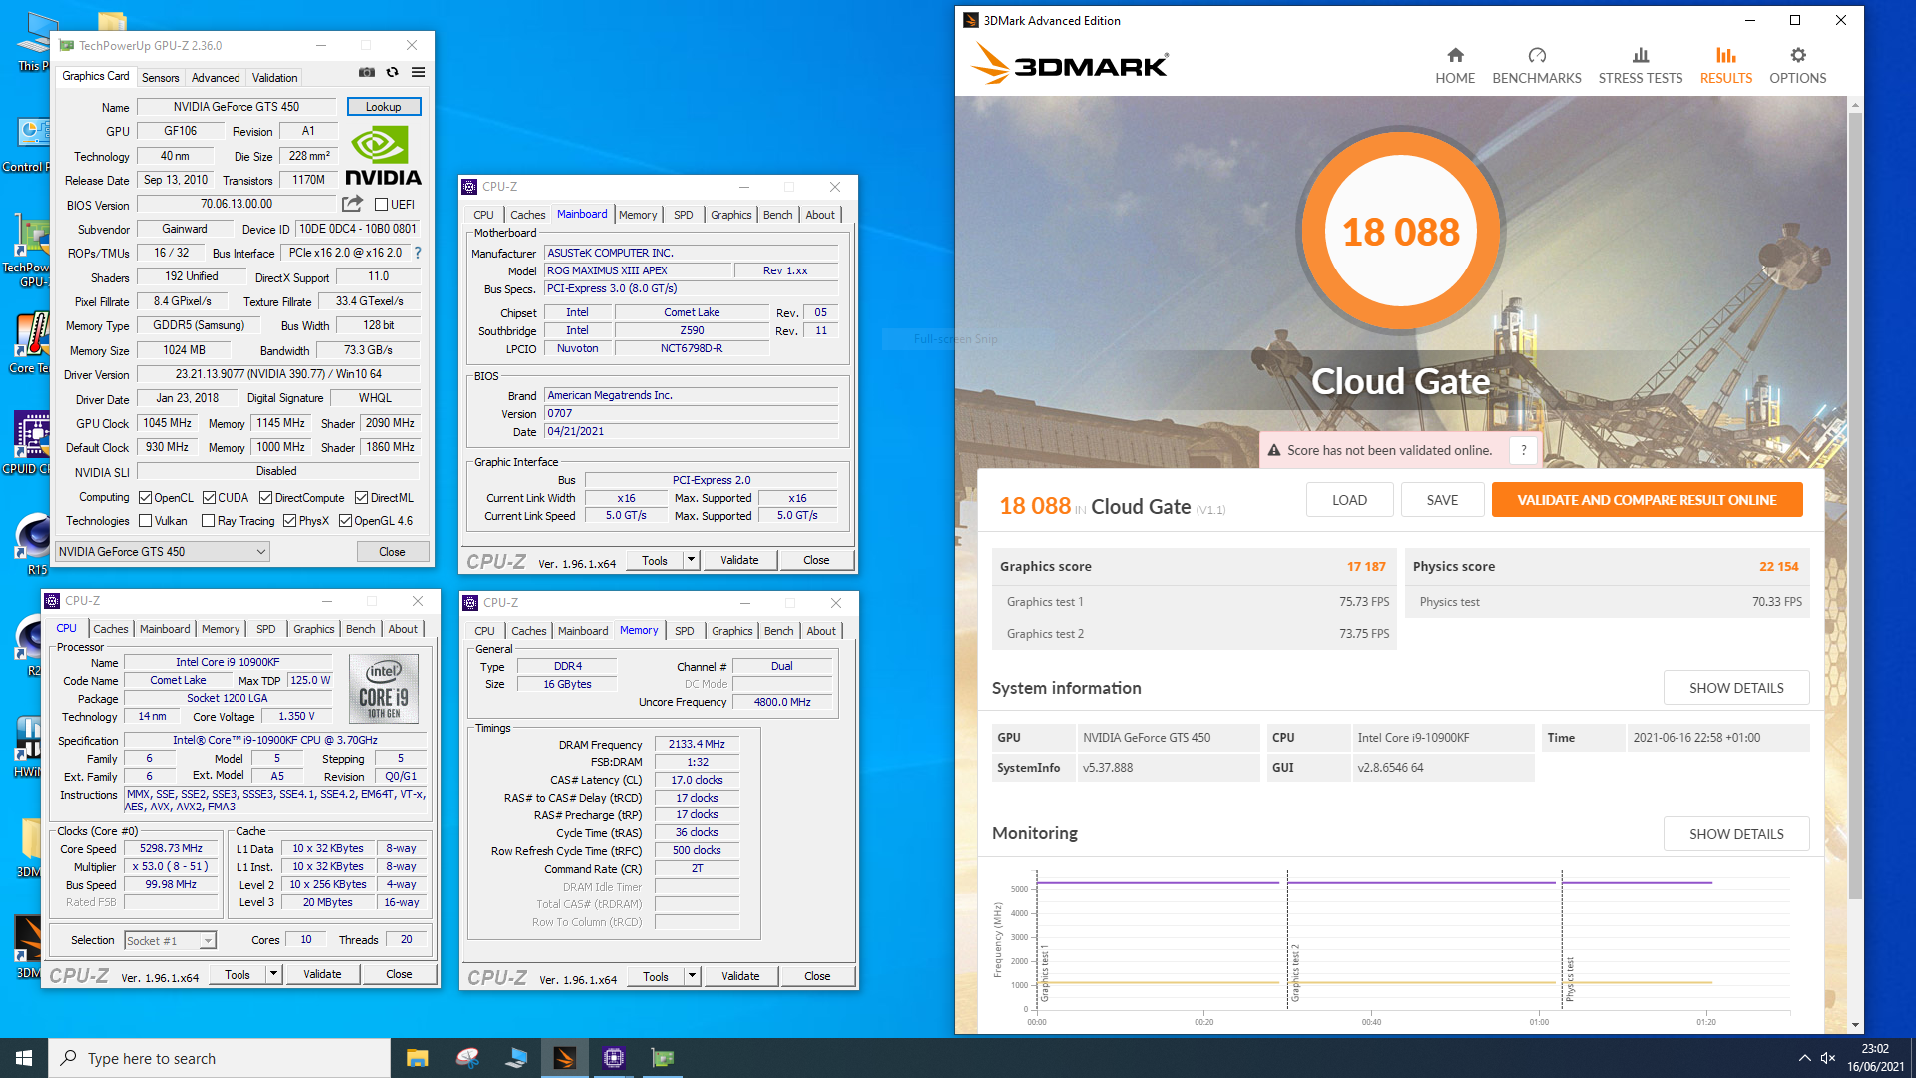The width and height of the screenshot is (1916, 1078).
Task: Open the 3DMark OPTIONS gear icon
Action: click(1798, 55)
